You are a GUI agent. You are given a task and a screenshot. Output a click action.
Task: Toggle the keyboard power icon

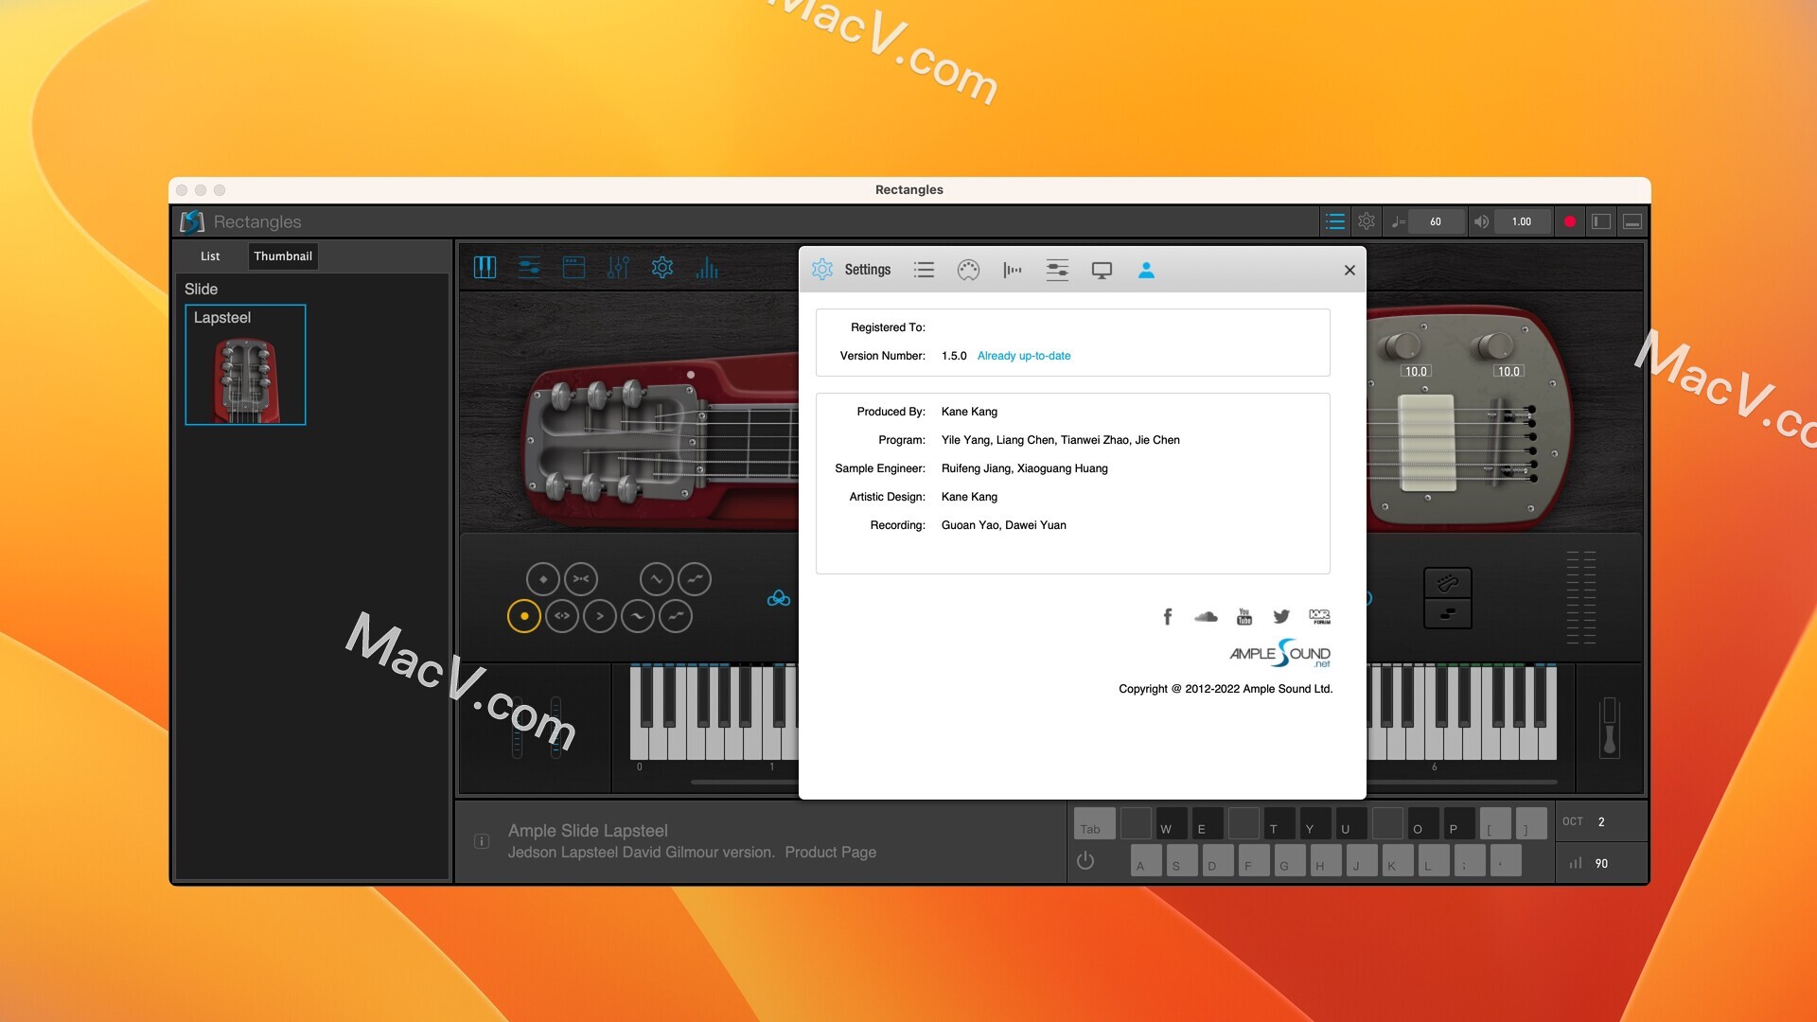click(x=1085, y=861)
